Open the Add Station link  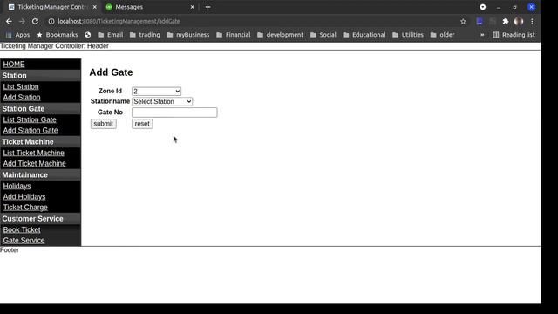[x=22, y=97]
